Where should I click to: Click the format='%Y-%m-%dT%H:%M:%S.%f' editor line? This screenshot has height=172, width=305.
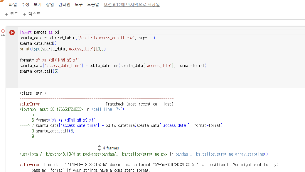49,60
